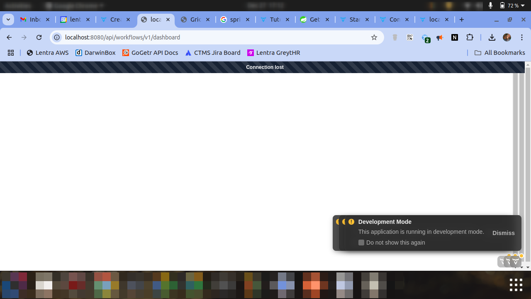Show the applications grid in the dock
The image size is (531, 299).
pyautogui.click(x=516, y=285)
